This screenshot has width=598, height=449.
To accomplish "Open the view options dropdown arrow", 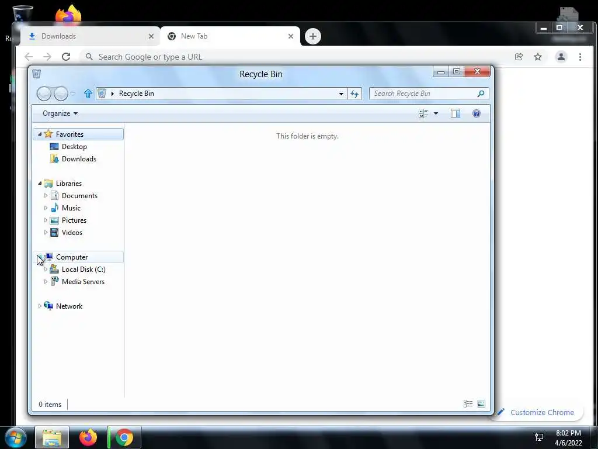I will pyautogui.click(x=436, y=113).
